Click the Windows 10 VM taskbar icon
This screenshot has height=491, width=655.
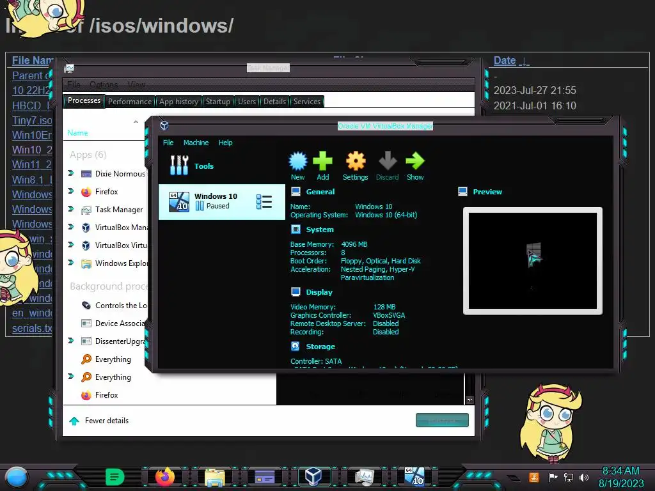tap(414, 476)
